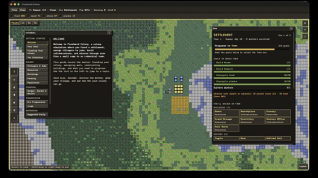Collapse the Tutorial panel with its arrow
318x178 pixels.
(x=109, y=33)
